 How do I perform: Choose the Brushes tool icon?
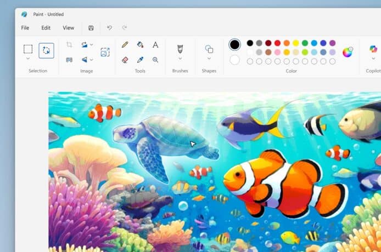coord(180,49)
